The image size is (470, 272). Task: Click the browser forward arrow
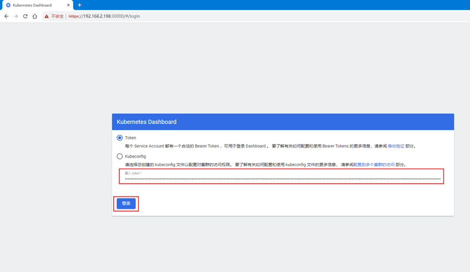(16, 16)
